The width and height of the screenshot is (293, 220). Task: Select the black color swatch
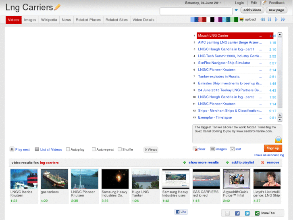click(212, 19)
